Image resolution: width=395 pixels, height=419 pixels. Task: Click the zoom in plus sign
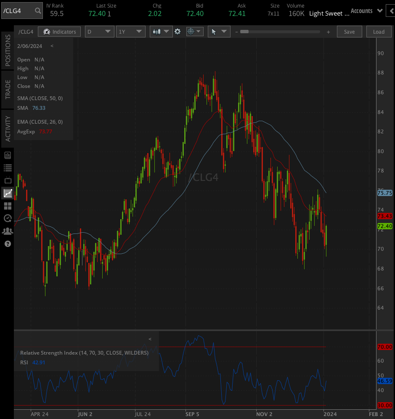click(328, 32)
